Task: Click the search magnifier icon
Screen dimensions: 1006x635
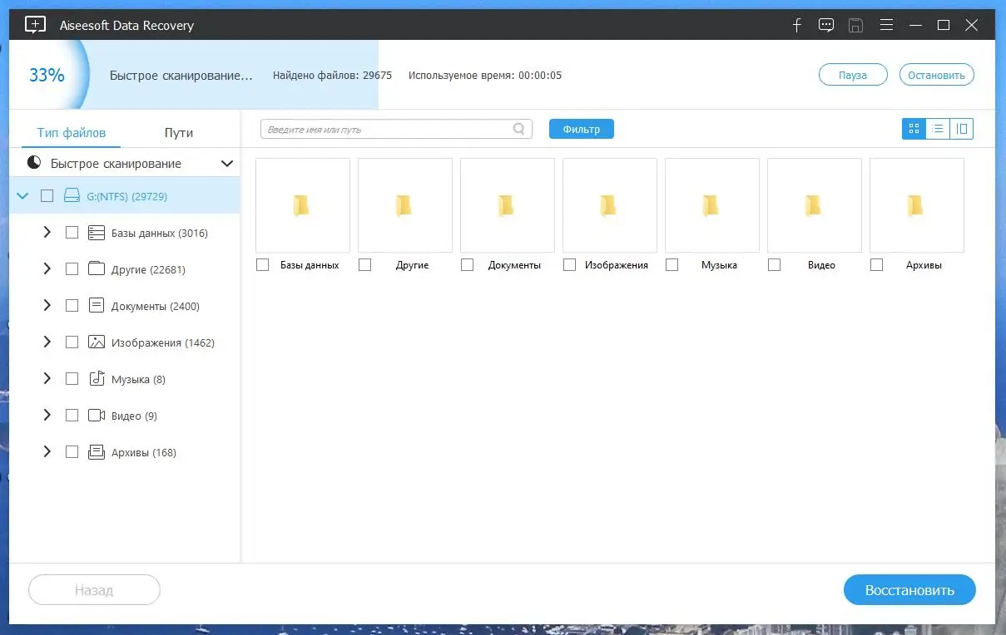Action: (519, 129)
